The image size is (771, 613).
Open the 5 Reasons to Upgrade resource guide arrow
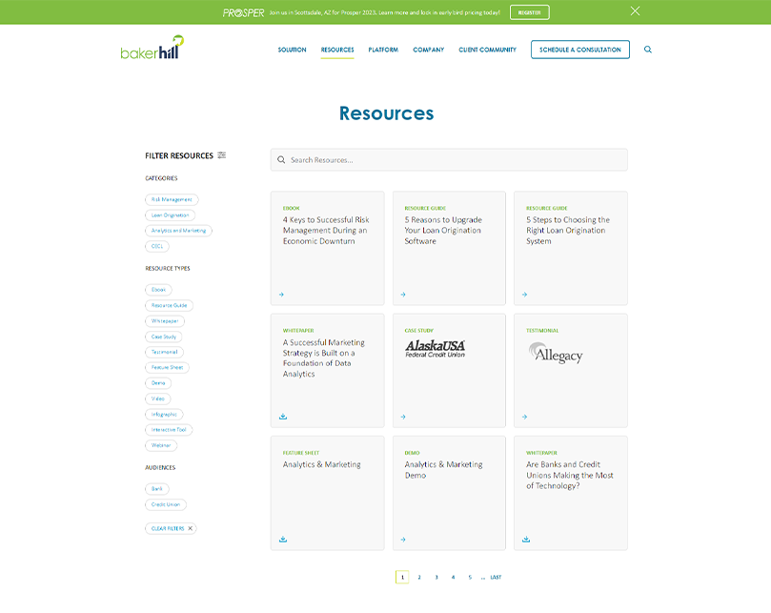(403, 294)
